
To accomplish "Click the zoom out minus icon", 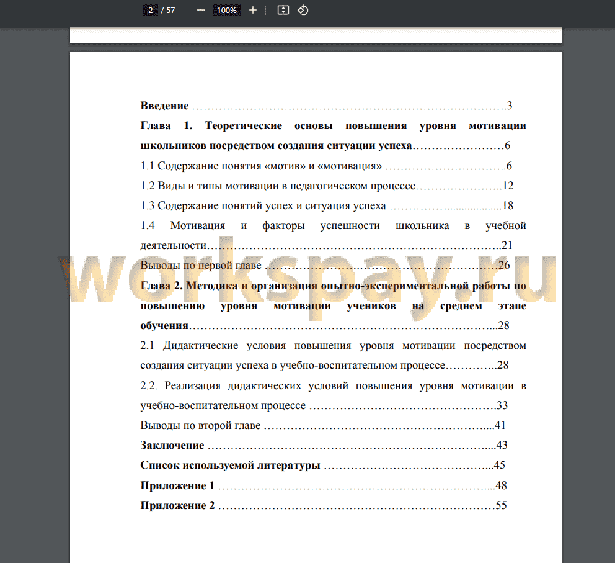I will coord(201,10).
